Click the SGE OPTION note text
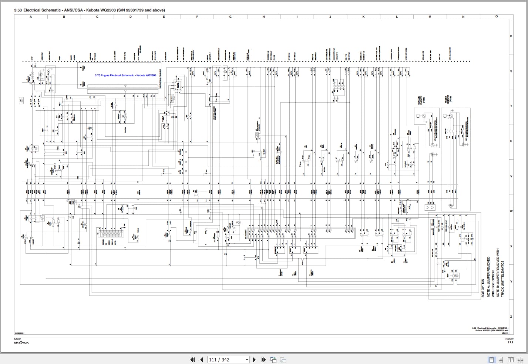 pos(483,288)
